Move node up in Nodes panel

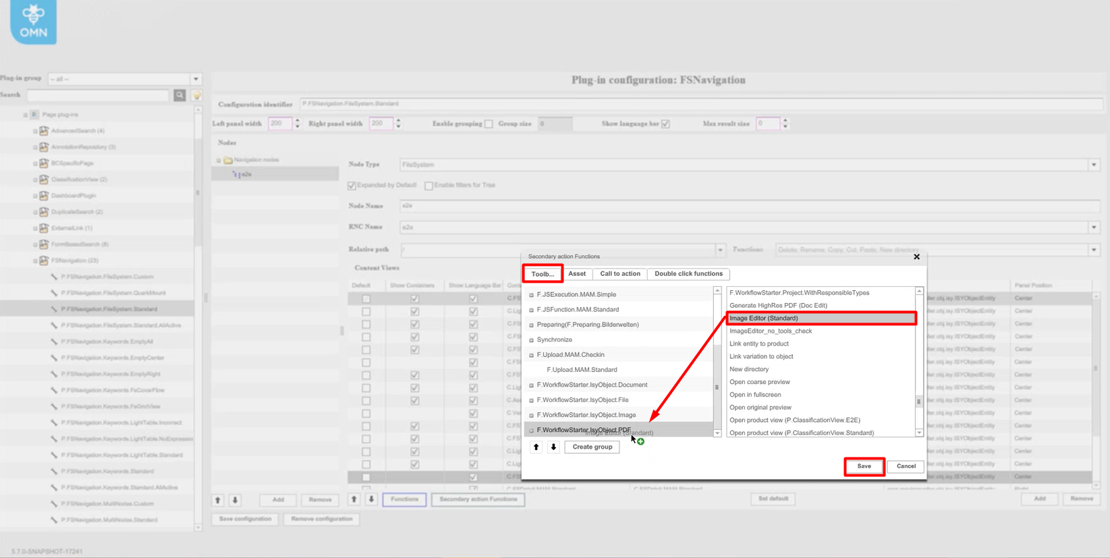pos(218,500)
